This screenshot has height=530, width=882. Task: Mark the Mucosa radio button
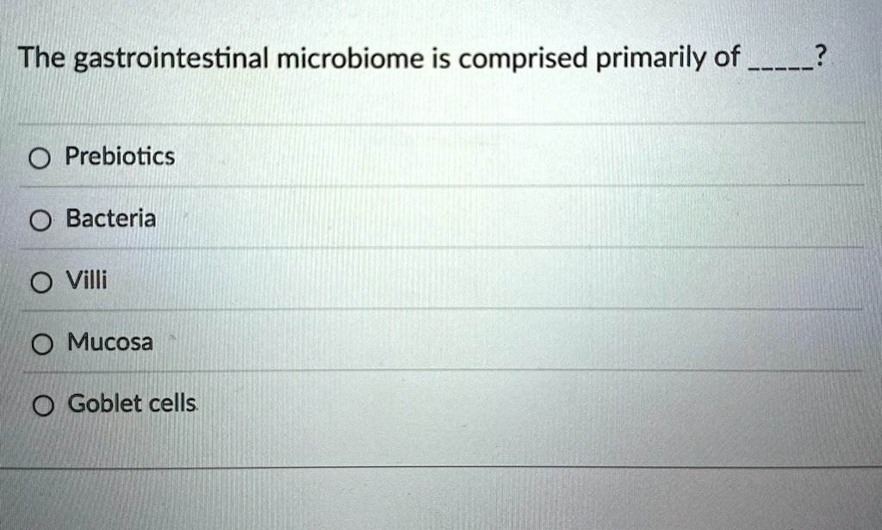[42, 344]
